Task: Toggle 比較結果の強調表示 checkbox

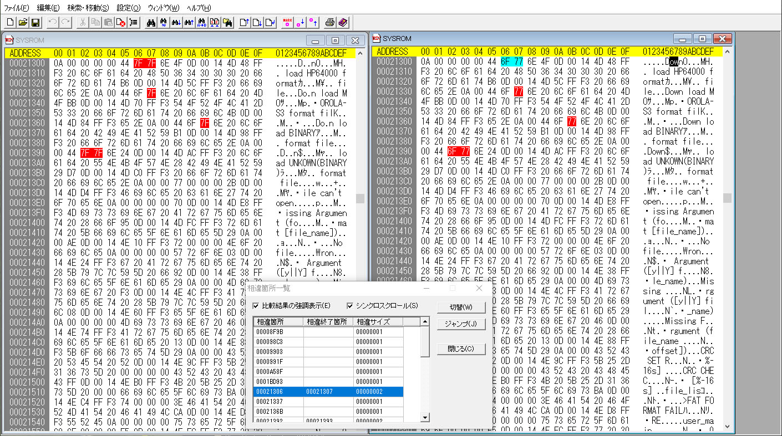Action: point(256,306)
